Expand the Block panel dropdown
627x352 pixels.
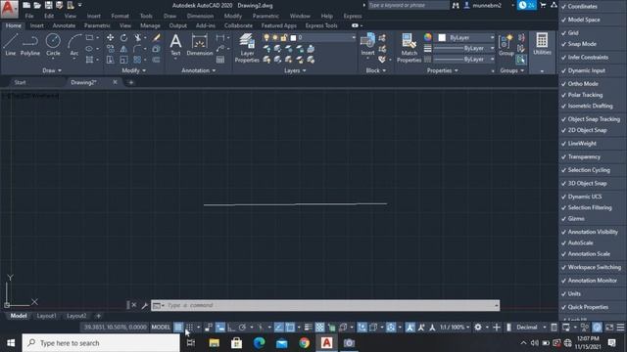click(376, 70)
